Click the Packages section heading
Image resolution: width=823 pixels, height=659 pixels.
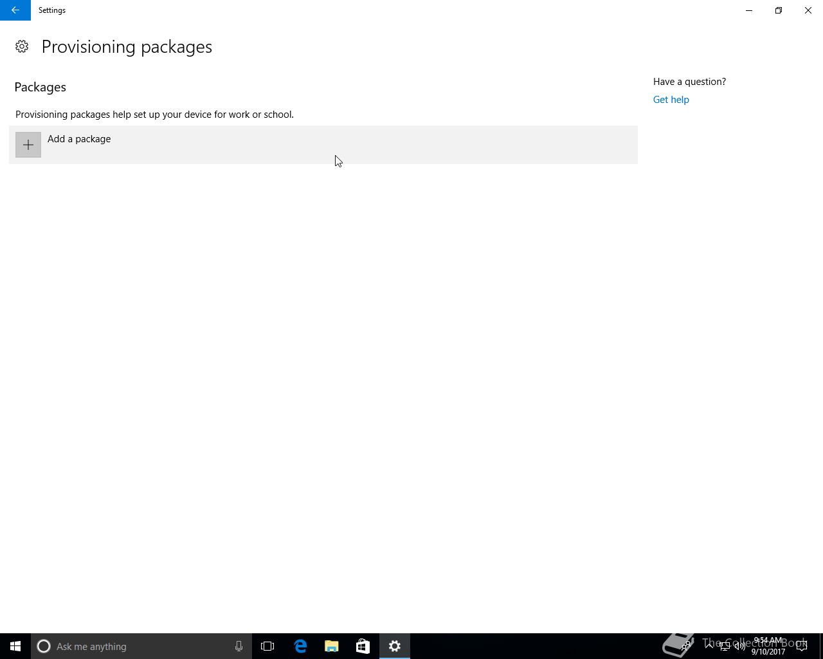click(40, 87)
